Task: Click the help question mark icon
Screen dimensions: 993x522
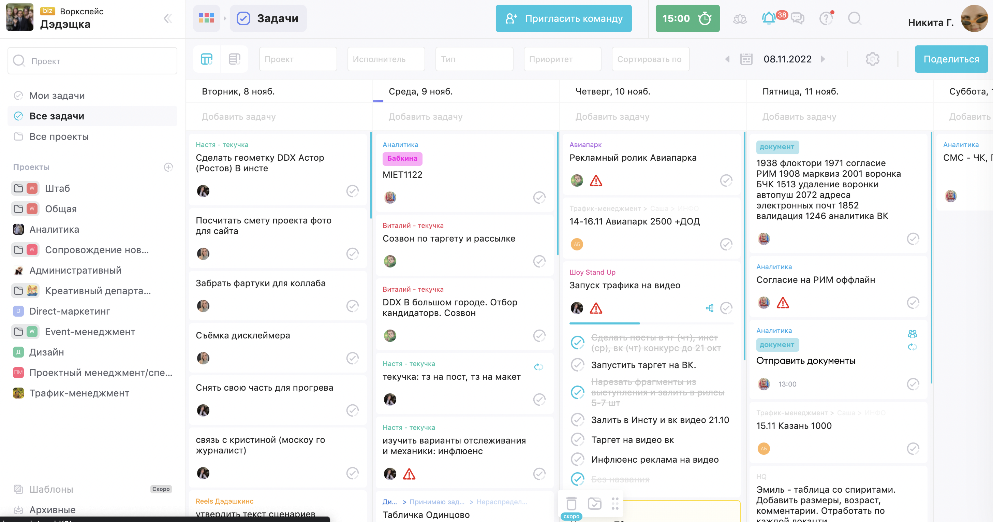Action: [x=826, y=18]
